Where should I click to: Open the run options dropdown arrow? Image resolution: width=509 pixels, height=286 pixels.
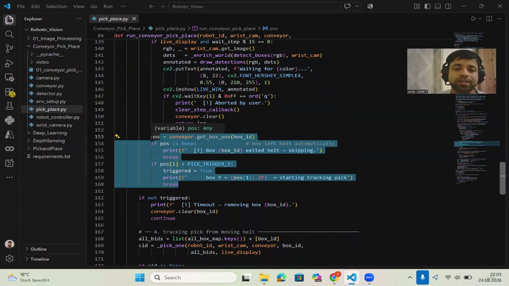[x=480, y=19]
